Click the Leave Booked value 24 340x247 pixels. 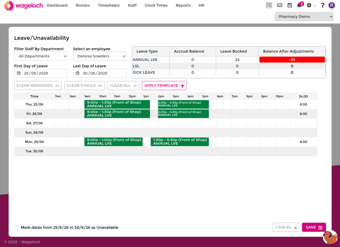click(237, 60)
